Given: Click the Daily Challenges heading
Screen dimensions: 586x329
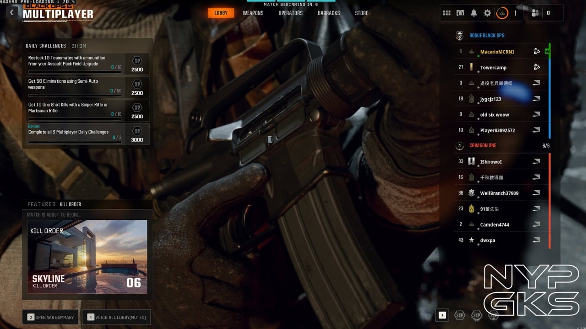Looking at the screenshot, I should 46,46.
